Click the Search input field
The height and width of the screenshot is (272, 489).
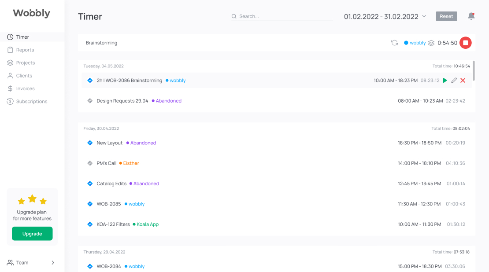(x=282, y=16)
